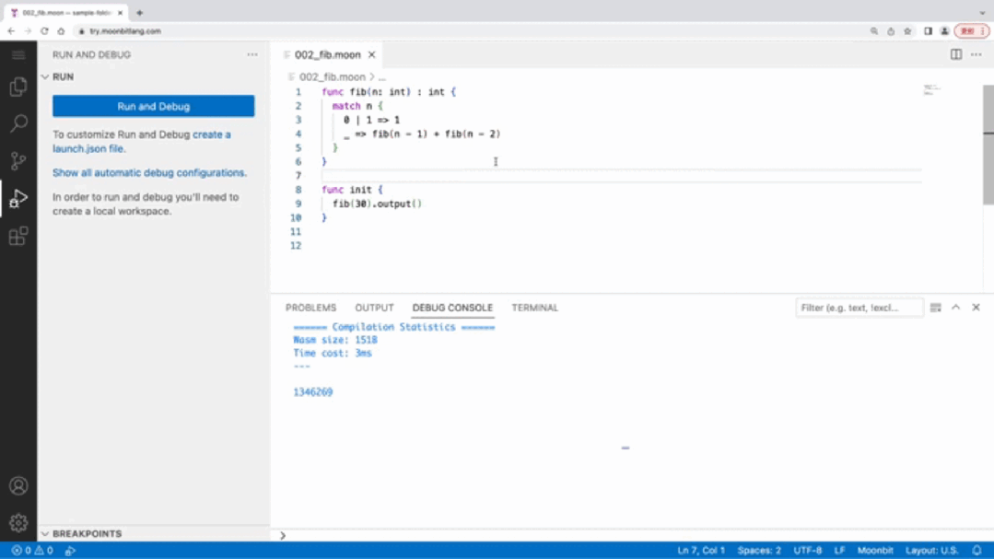Screen dimensions: 994x559
Task: Open a new browser tab
Action: tap(139, 13)
